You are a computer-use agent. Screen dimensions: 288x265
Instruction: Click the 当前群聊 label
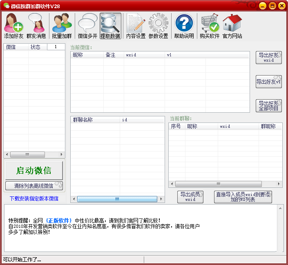[x=181, y=119]
